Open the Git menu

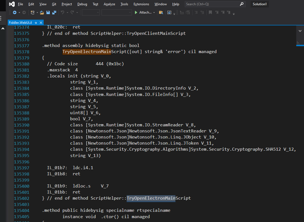54,4
